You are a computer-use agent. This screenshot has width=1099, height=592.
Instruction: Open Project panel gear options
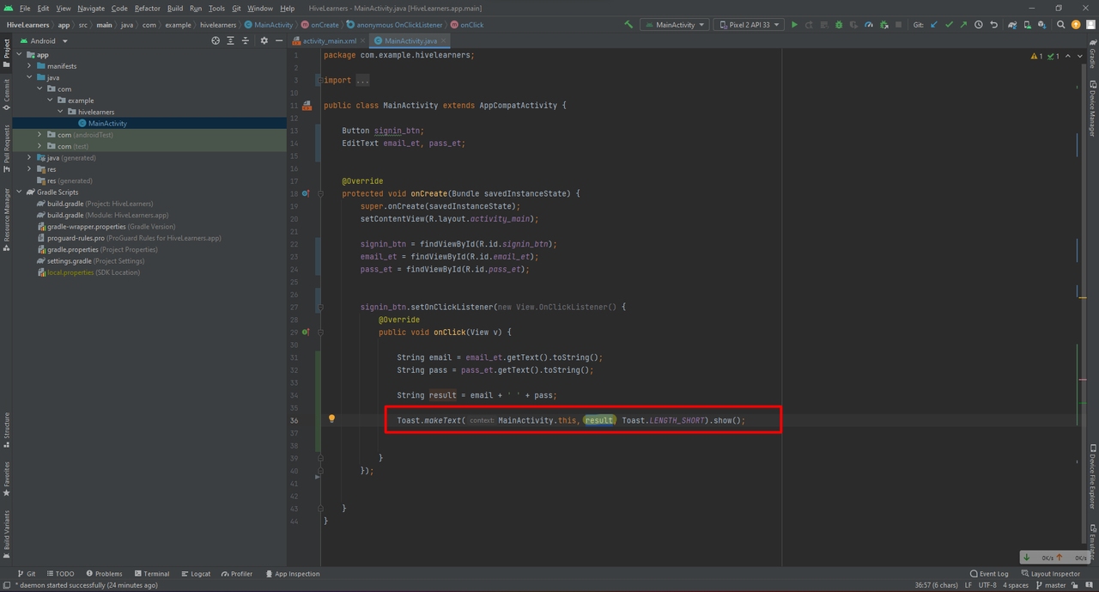(264, 40)
